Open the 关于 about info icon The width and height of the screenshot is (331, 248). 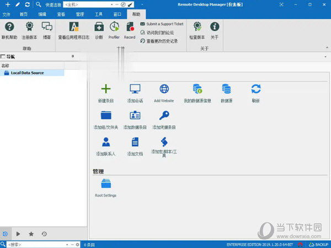215,27
